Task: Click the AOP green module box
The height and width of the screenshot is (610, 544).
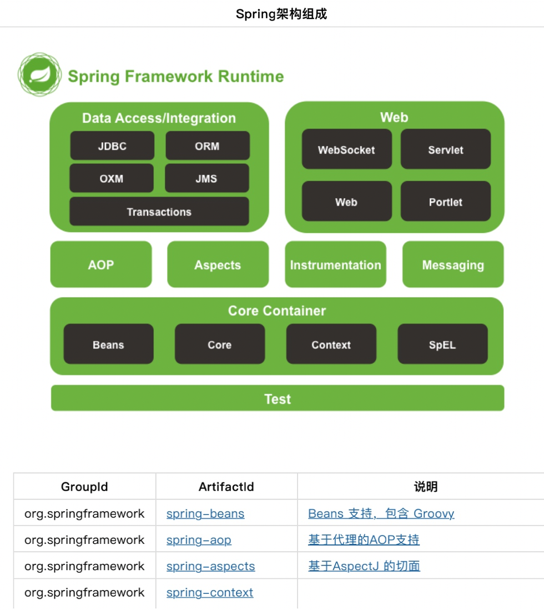Action: click(101, 264)
